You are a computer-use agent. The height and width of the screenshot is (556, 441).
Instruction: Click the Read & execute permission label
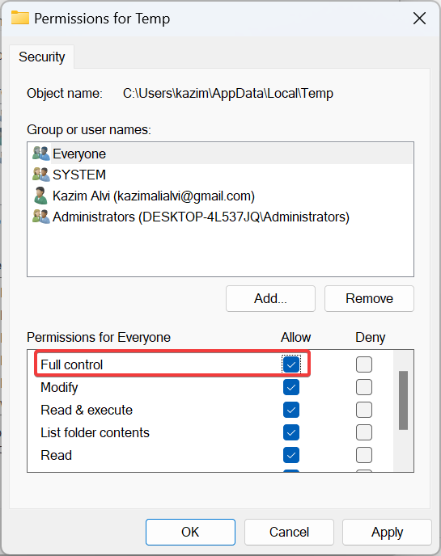[x=87, y=410]
